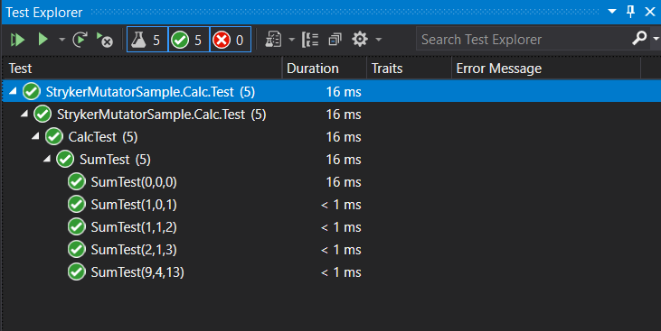This screenshot has width=661, height=331.
Task: Open the Run dropdown arrow
Action: click(62, 40)
